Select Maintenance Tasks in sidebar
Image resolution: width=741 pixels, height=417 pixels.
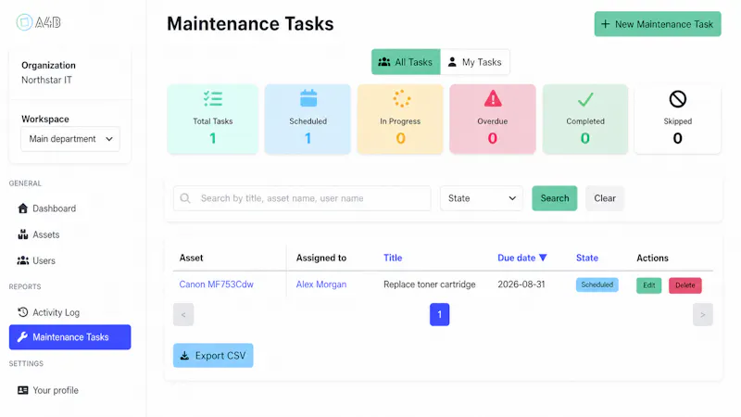coord(70,337)
